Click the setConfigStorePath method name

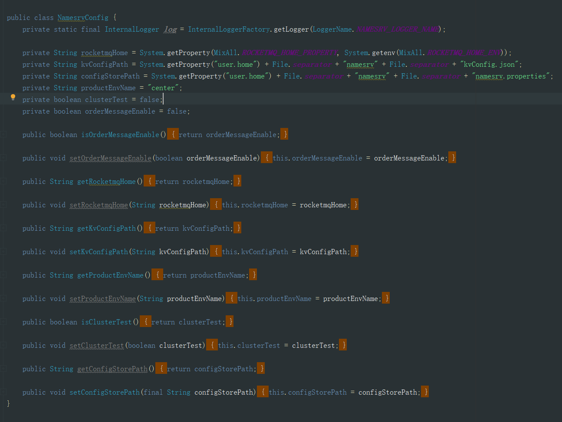coord(105,393)
